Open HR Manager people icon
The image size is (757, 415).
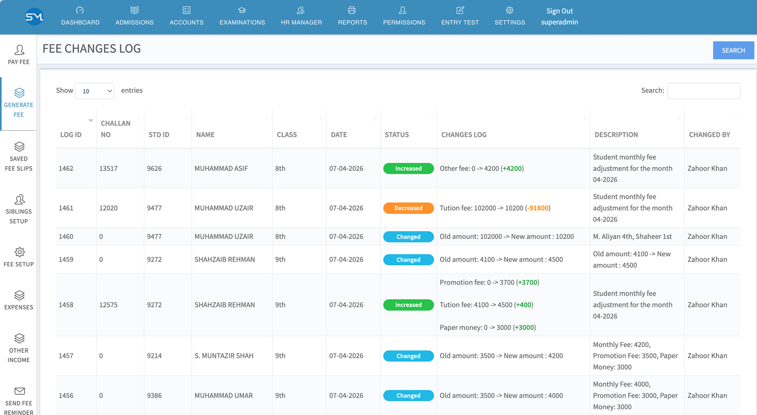[x=301, y=10]
